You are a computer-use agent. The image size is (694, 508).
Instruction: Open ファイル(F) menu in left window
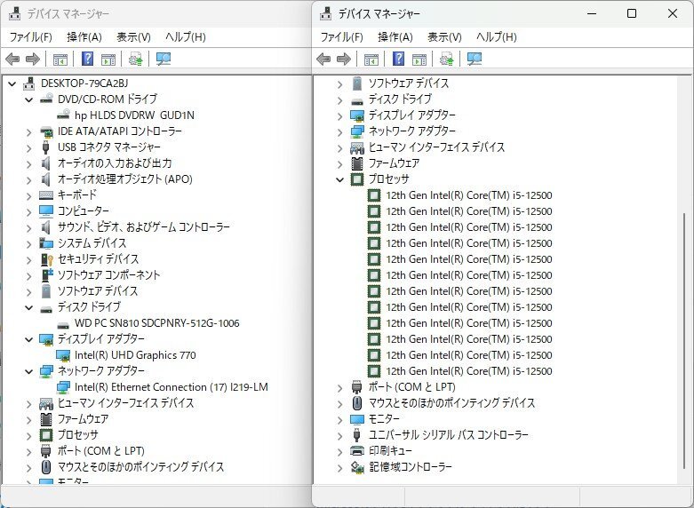(30, 37)
